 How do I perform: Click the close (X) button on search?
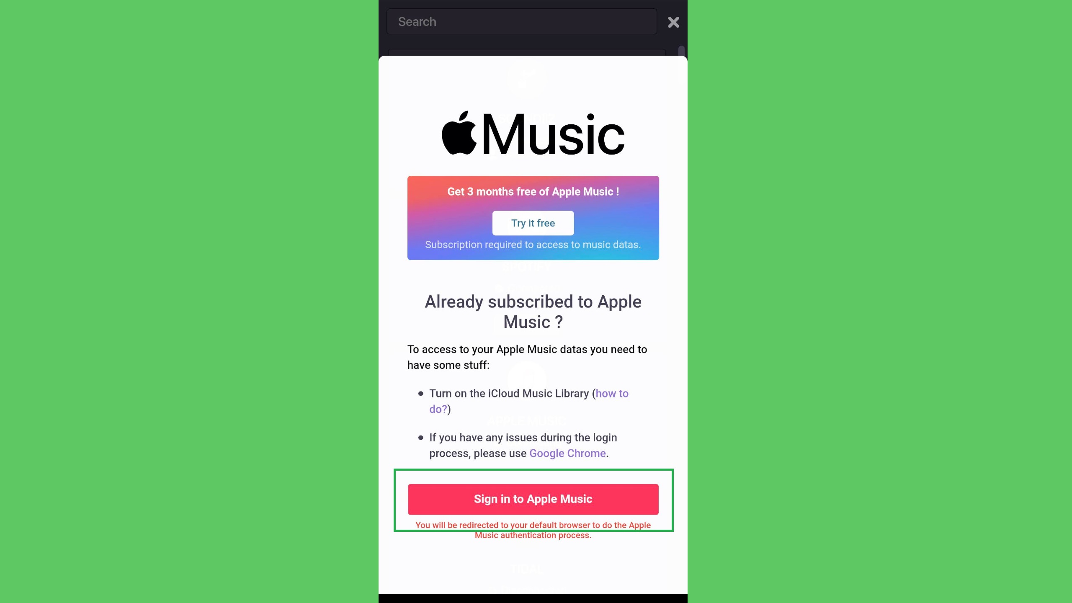point(674,21)
